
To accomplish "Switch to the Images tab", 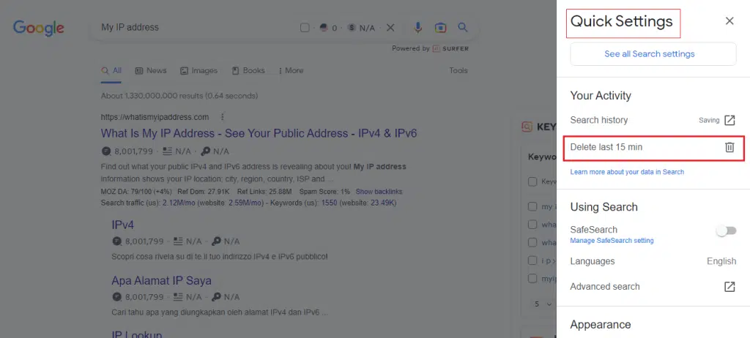I will (198, 71).
